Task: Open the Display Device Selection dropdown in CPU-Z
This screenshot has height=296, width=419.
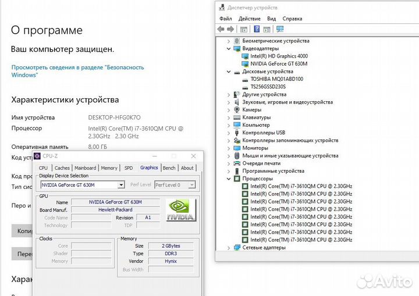Action: coord(121,185)
